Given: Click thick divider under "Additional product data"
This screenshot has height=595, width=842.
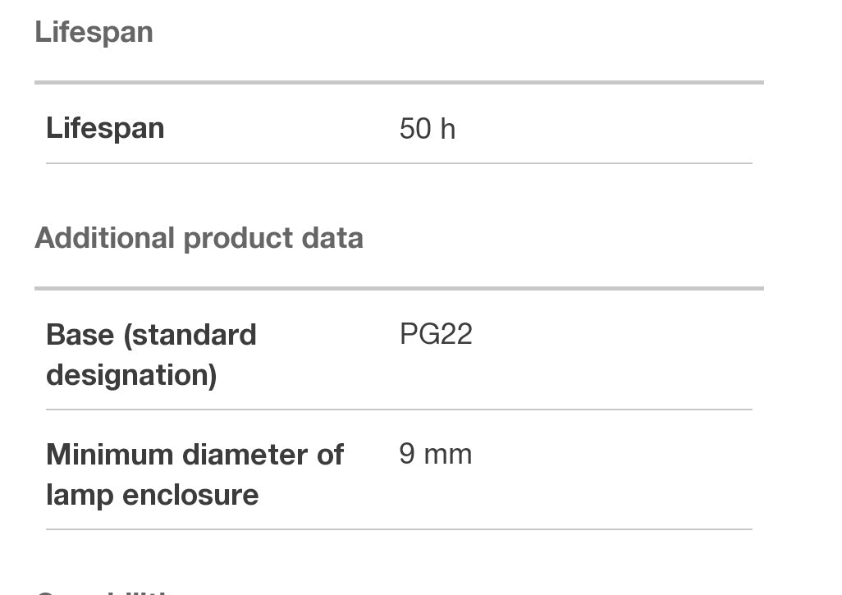Looking at the screenshot, I should pyautogui.click(x=399, y=288).
